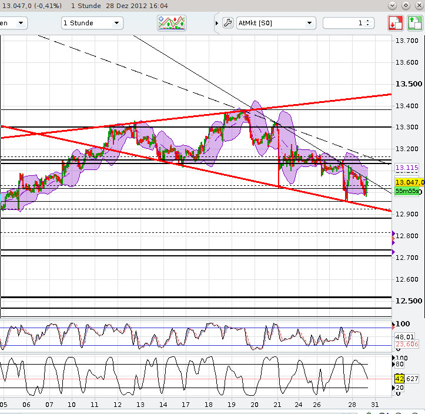Screen dimensions: 425x414
Task: Click the purple marker near 12.800
Action: [393, 233]
